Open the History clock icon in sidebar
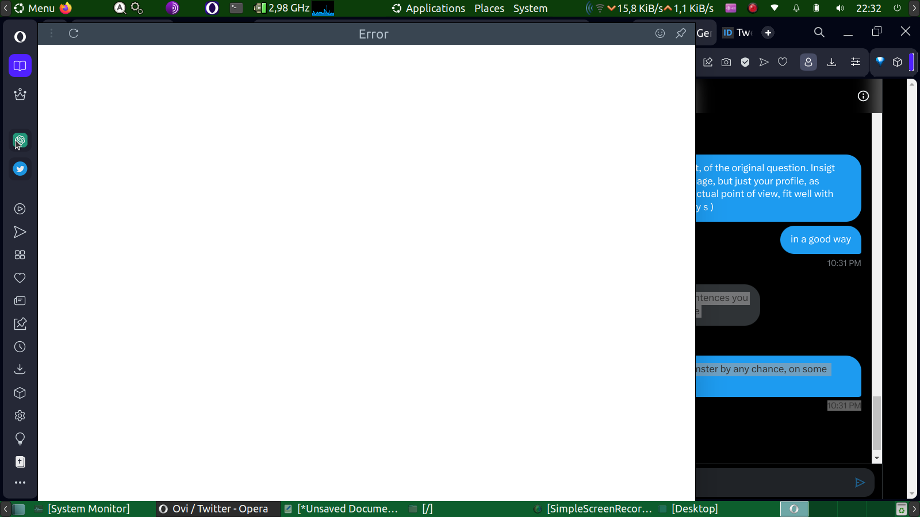Screen dimensions: 920x517 20,347
